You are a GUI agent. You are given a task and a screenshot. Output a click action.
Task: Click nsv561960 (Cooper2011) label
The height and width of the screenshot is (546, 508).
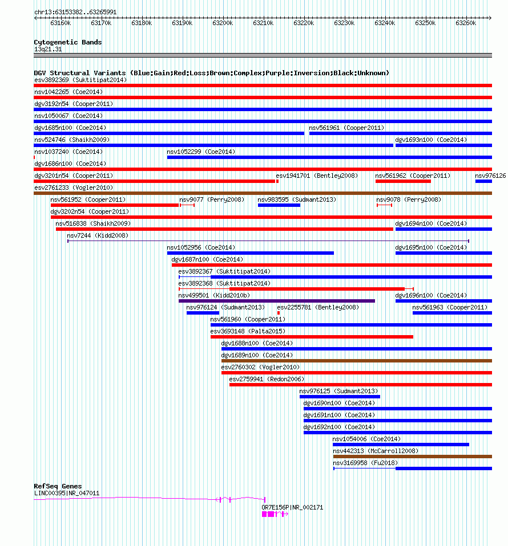pos(248,319)
